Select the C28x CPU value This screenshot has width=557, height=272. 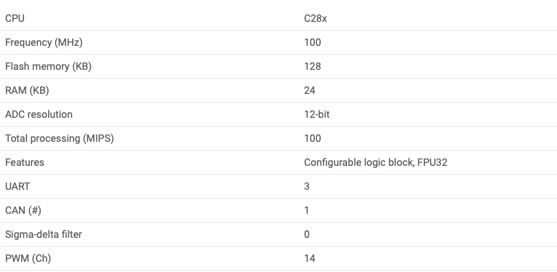pyautogui.click(x=316, y=18)
